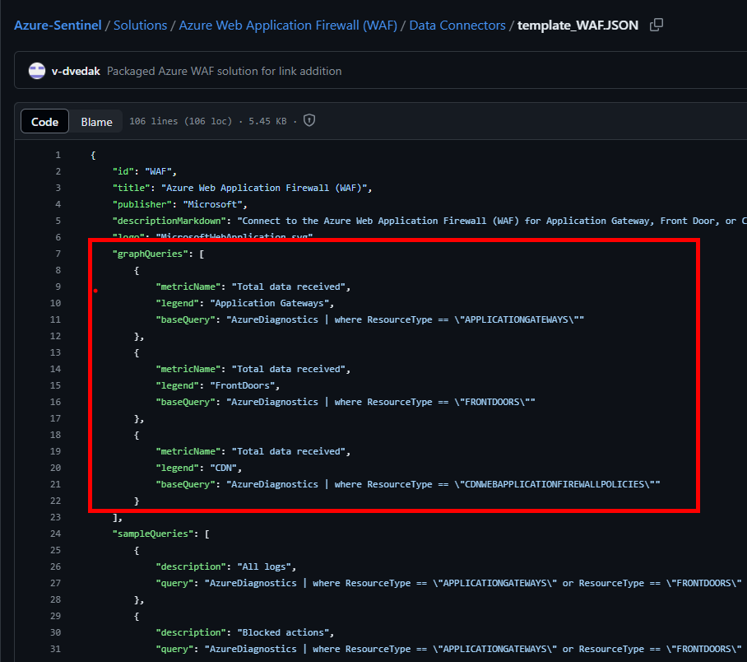Click the template_WAF.JSON file name
The image size is (747, 662).
coord(578,26)
